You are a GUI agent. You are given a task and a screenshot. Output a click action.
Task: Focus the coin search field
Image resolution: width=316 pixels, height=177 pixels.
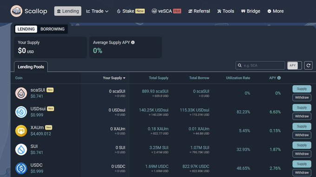point(260,66)
